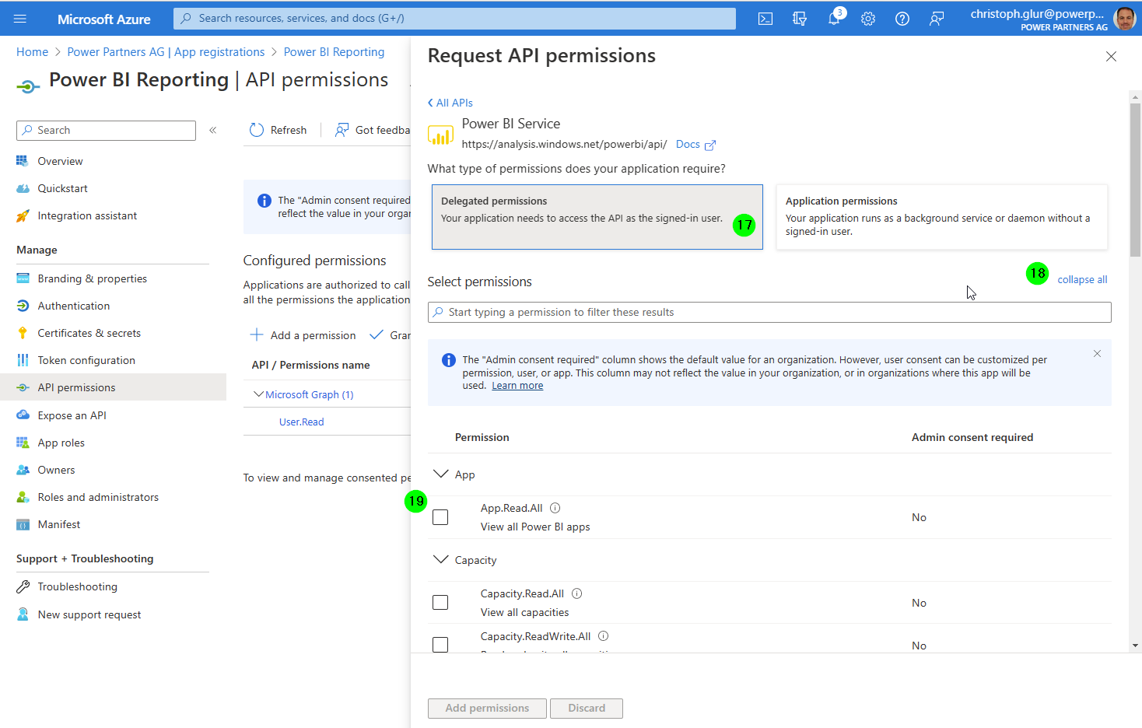Click the Got feedback person icon

[342, 130]
